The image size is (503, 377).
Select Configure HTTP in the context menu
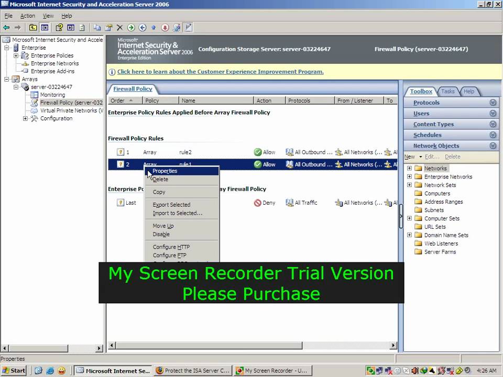pos(182,247)
